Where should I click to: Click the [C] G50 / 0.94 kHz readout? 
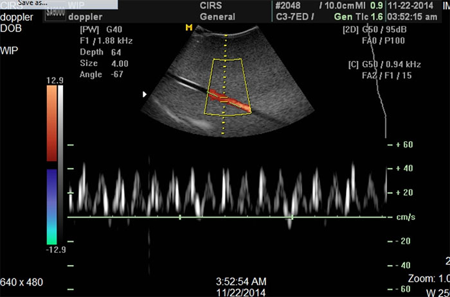point(384,64)
